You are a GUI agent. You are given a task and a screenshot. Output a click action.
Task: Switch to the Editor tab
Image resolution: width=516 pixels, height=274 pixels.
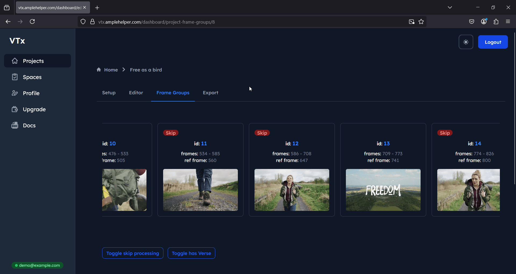(x=136, y=93)
